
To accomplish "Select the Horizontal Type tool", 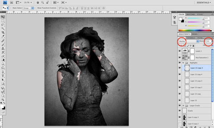I will click(3, 76).
